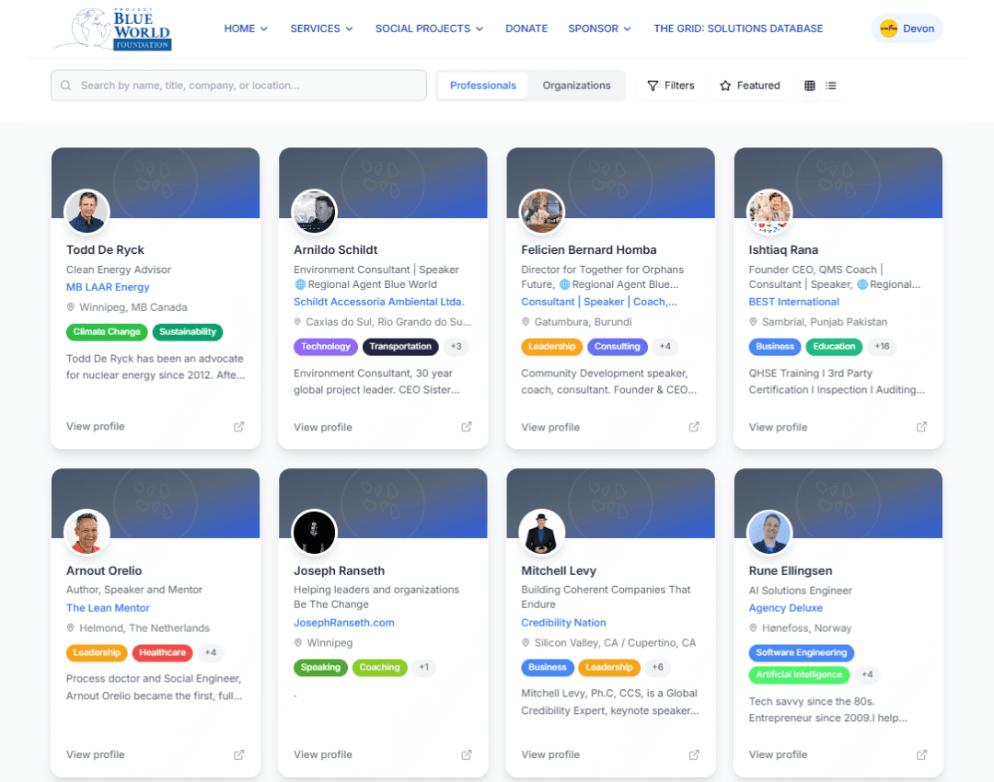Click the Climate Change green tag
The height and width of the screenshot is (782, 994).
pos(107,332)
